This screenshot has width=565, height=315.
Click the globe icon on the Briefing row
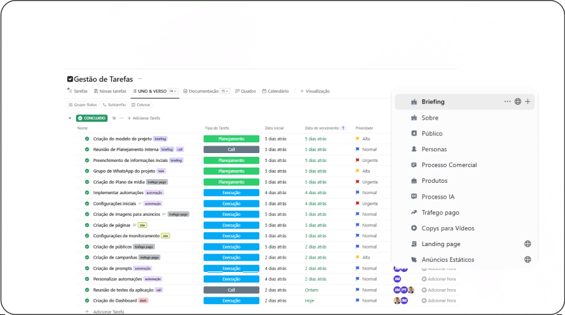[x=518, y=101]
